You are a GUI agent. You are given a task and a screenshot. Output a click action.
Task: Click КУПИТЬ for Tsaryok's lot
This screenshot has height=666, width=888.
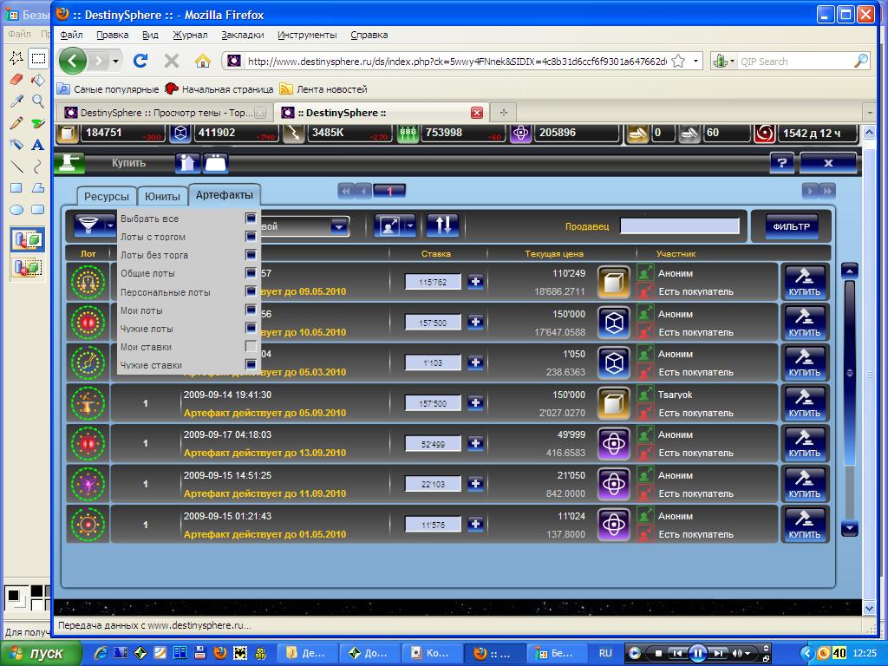804,403
